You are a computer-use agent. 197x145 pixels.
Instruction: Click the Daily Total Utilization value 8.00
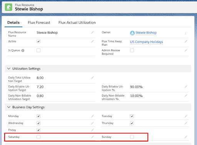(x=40, y=78)
